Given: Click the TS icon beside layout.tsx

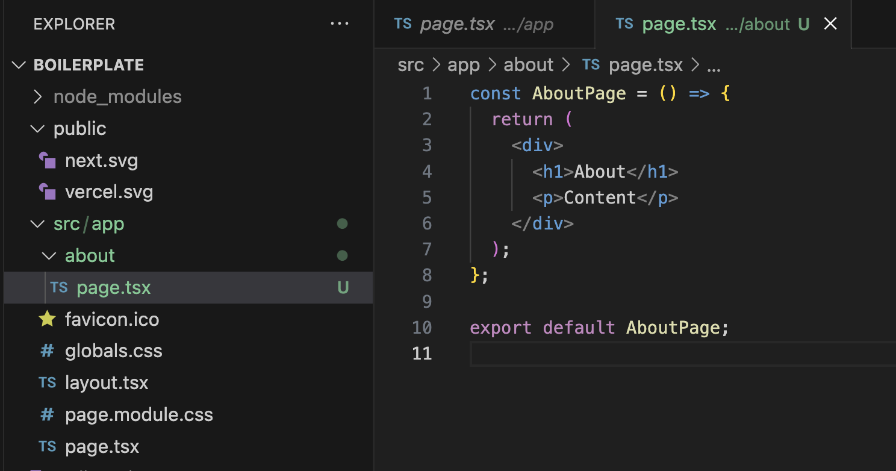Looking at the screenshot, I should (47, 382).
